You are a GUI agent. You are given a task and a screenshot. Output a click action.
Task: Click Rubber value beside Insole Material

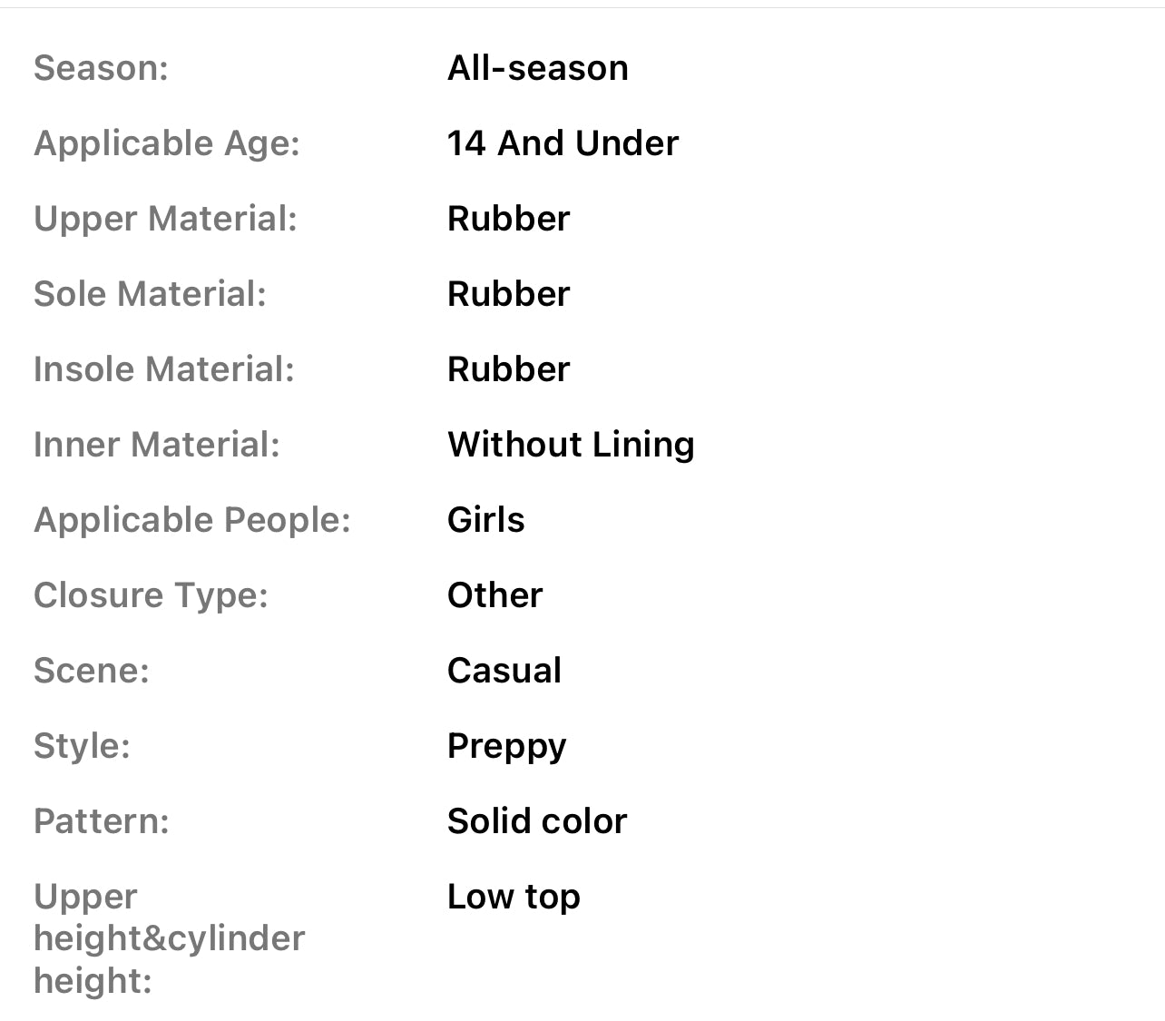coord(508,369)
